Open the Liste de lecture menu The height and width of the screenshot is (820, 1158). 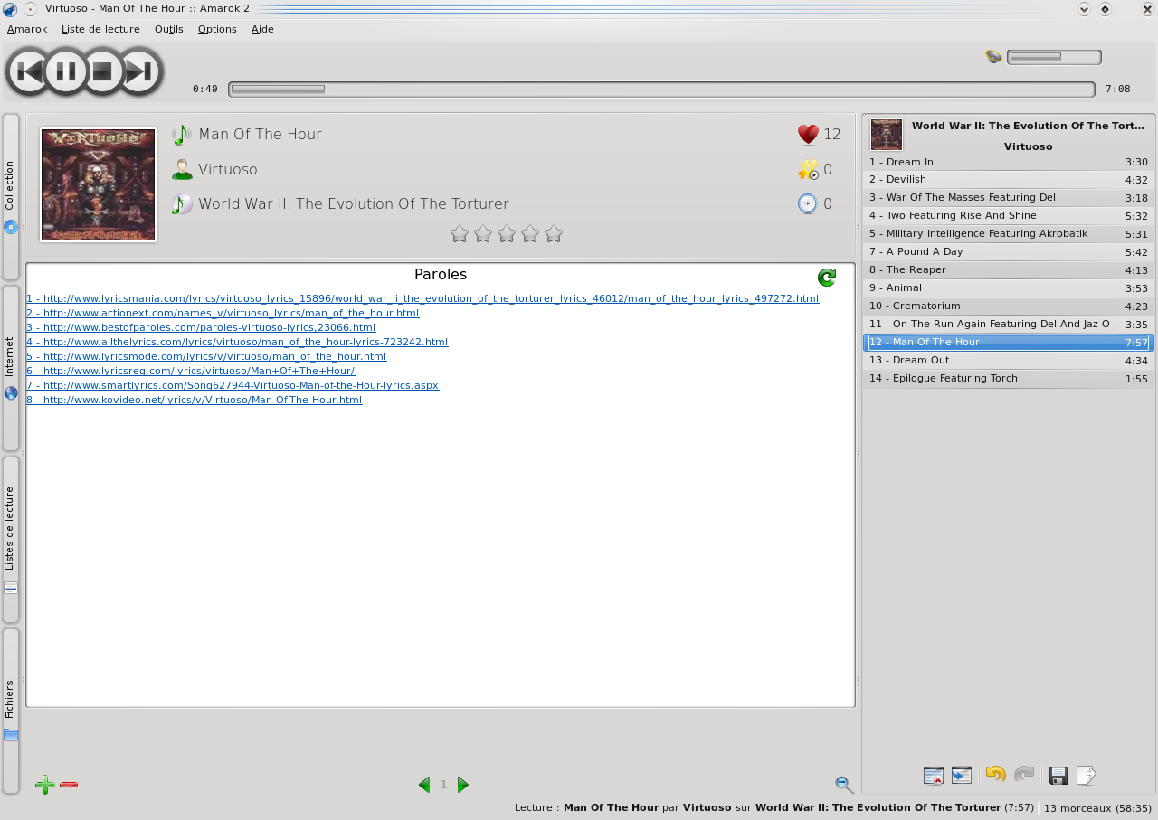100,29
